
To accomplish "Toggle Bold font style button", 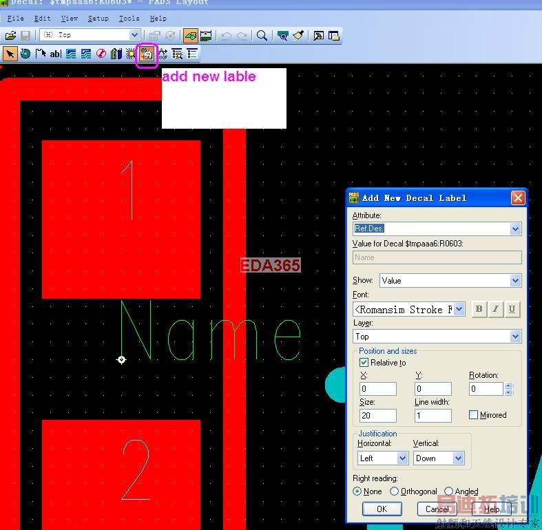I will click(479, 309).
